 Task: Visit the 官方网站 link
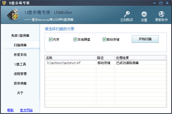(26, 110)
